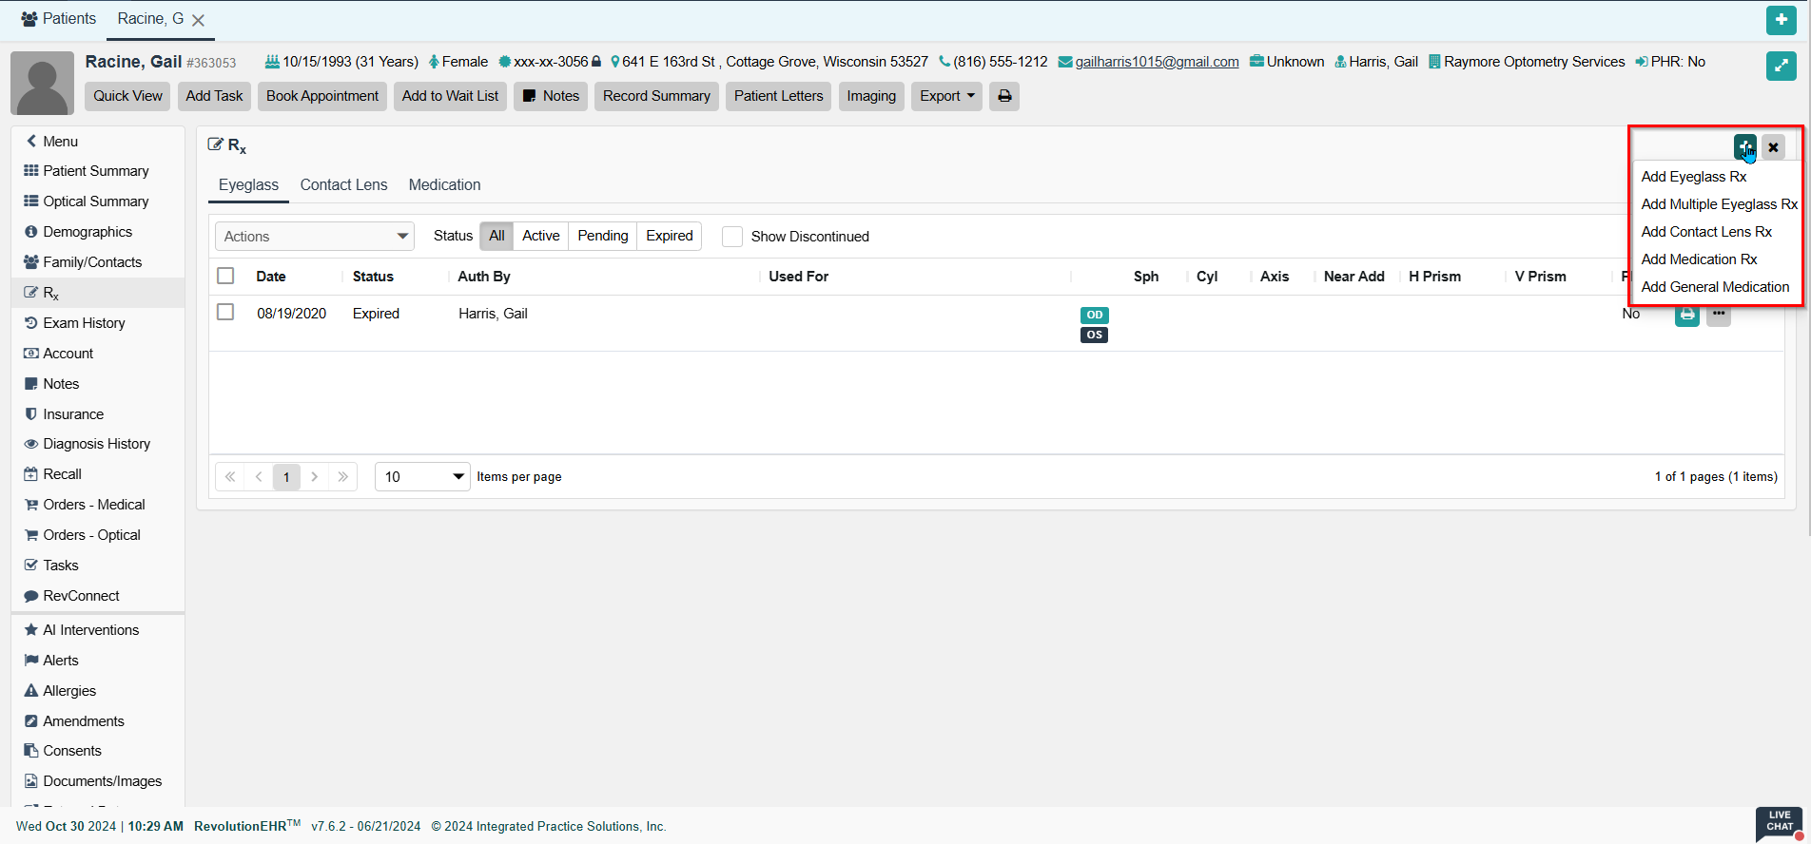1811x844 pixels.
Task: Close the Racine, G patient tab
Action: 198,20
